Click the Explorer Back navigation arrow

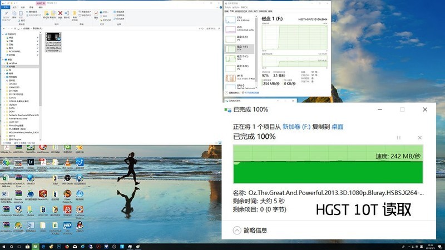(4, 29)
